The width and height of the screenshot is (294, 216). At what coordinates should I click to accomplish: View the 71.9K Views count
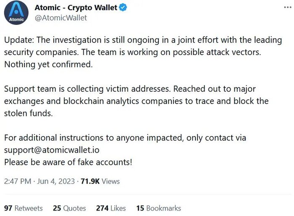click(100, 182)
